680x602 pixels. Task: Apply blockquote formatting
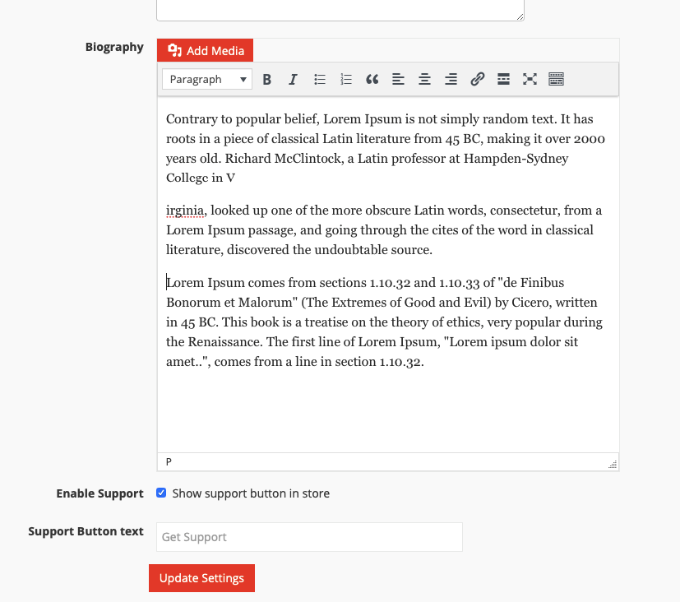point(372,80)
